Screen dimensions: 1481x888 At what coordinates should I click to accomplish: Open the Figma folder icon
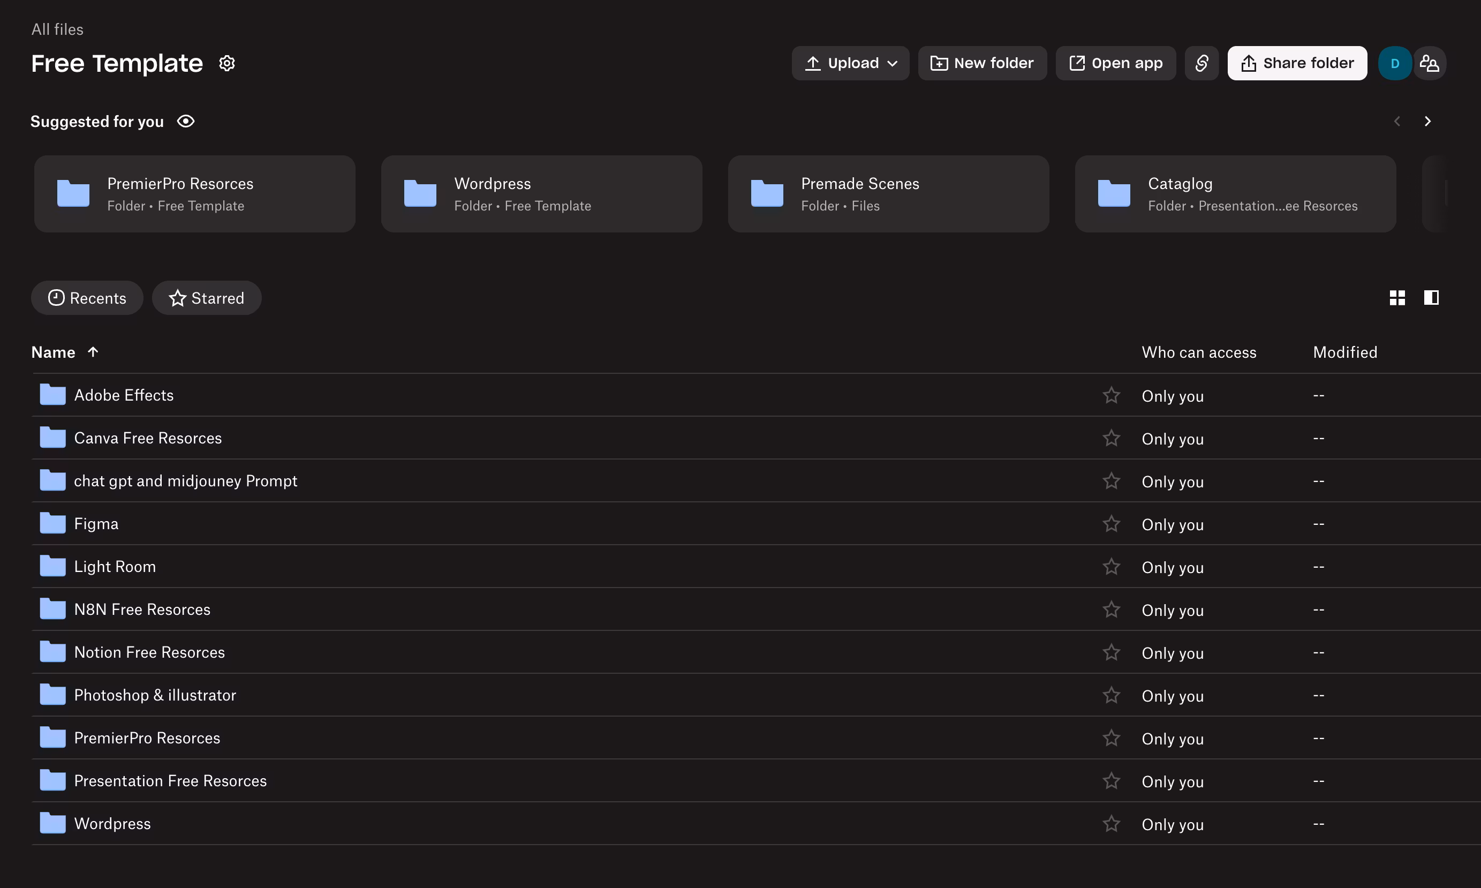[52, 524]
